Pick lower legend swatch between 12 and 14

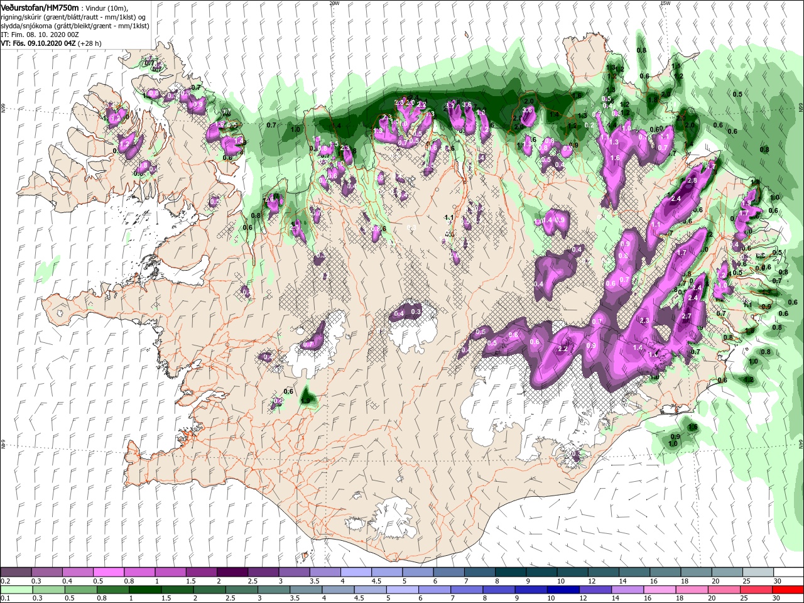pyautogui.click(x=594, y=590)
